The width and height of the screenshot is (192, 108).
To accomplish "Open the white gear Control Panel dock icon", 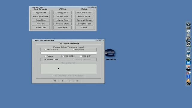I will pos(188,31).
